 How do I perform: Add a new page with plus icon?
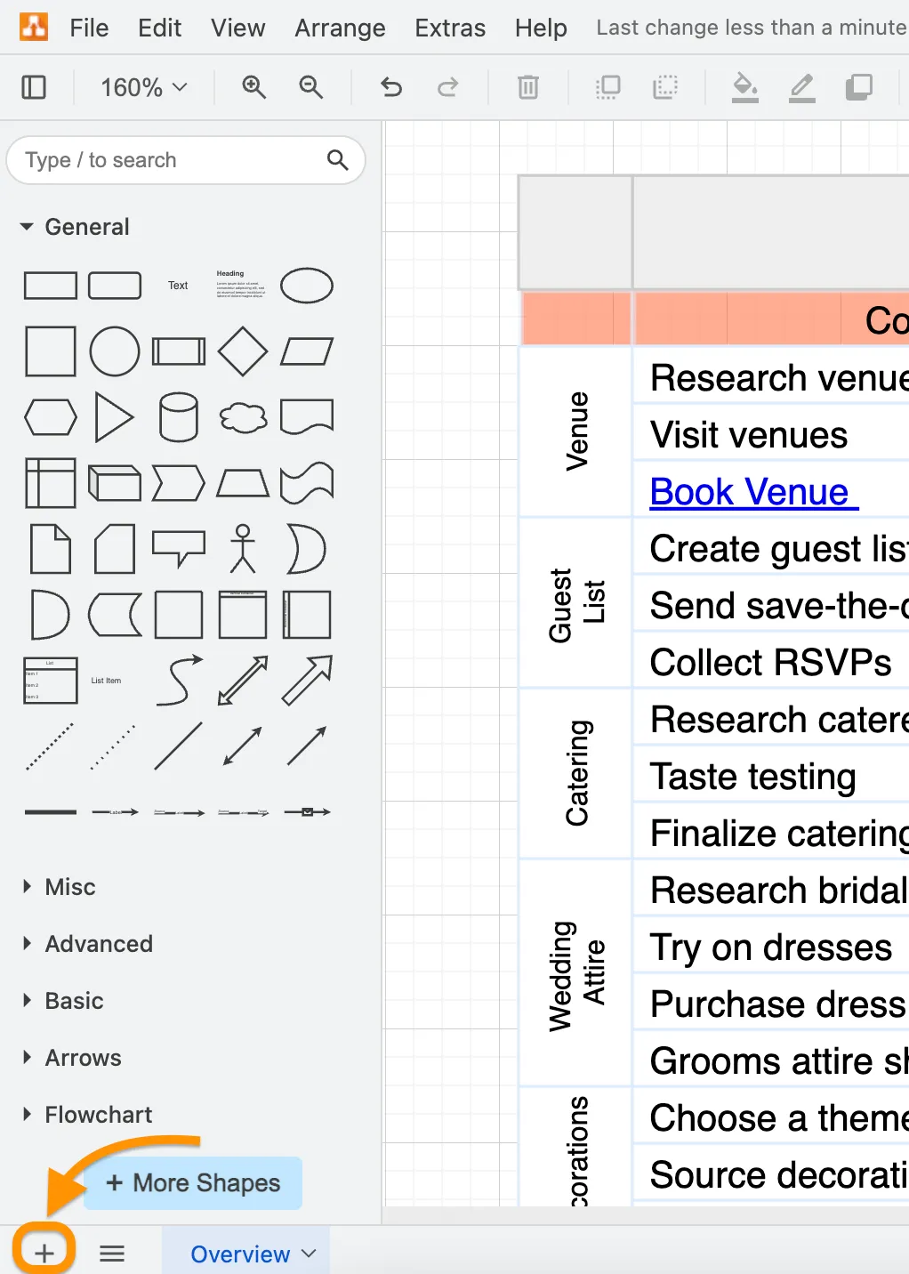point(44,1252)
